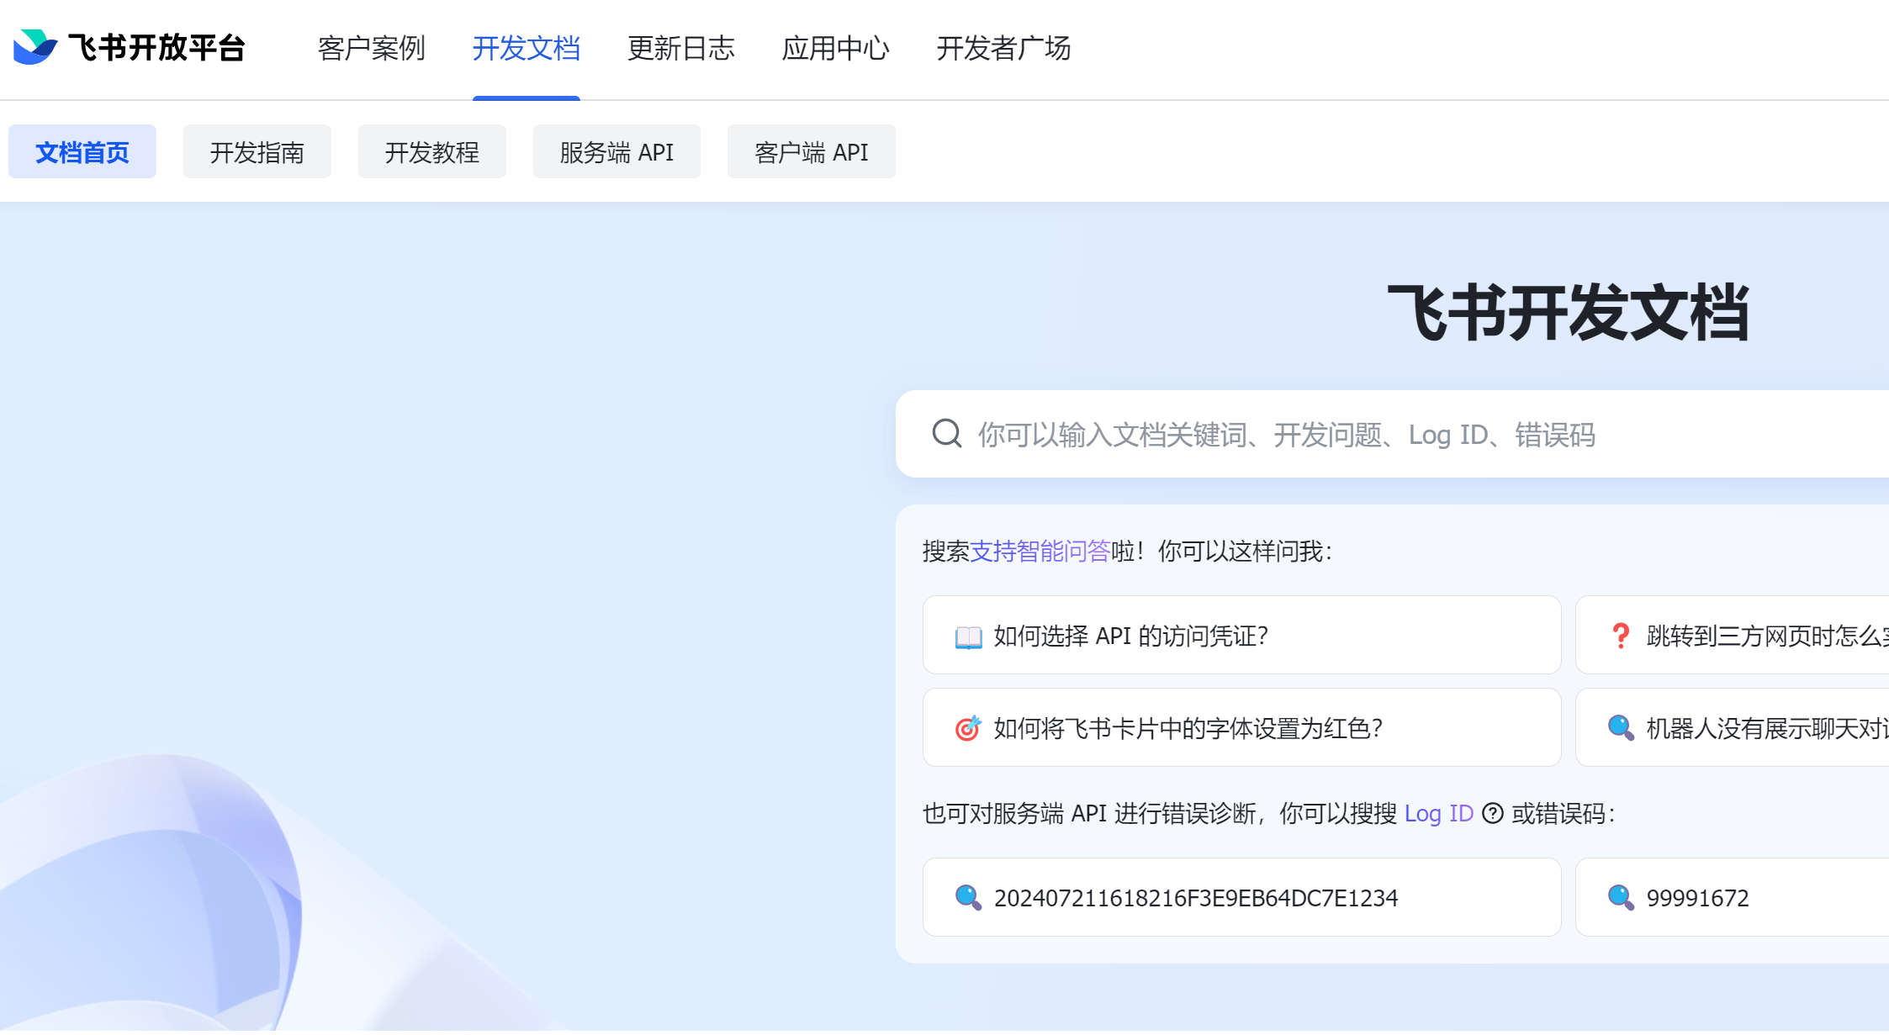Click the book icon beside API credentials question
The height and width of the screenshot is (1035, 1889).
pos(968,636)
